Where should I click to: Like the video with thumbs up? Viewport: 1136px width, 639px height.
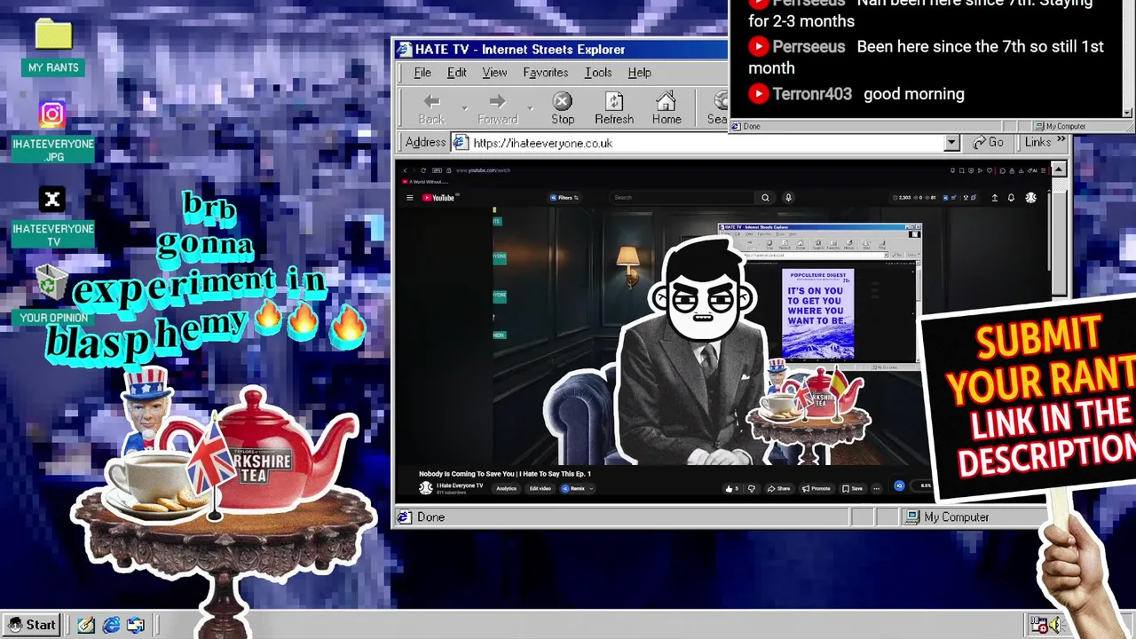point(731,488)
